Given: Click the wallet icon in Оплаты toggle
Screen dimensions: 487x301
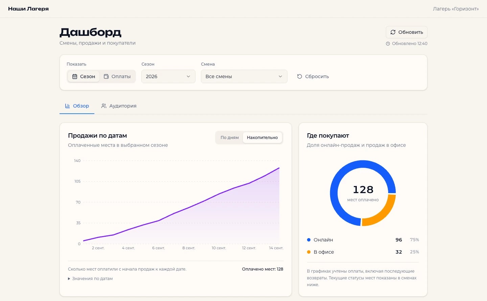Looking at the screenshot, I should (x=106, y=76).
